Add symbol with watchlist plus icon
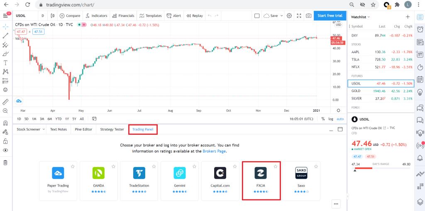Screen dimensions: 425x211 pyautogui.click(x=408, y=17)
